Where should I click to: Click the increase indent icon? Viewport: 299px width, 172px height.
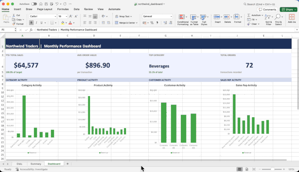click(x=108, y=23)
